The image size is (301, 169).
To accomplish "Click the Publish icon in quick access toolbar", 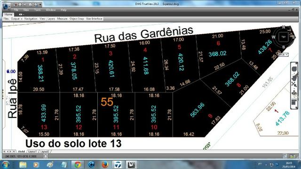I will pos(36,4).
